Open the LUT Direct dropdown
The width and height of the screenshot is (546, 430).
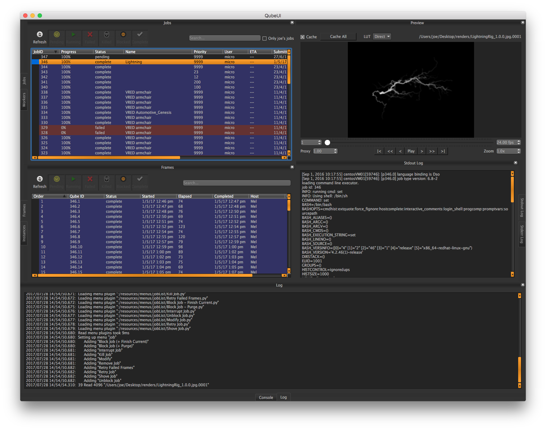pos(382,36)
